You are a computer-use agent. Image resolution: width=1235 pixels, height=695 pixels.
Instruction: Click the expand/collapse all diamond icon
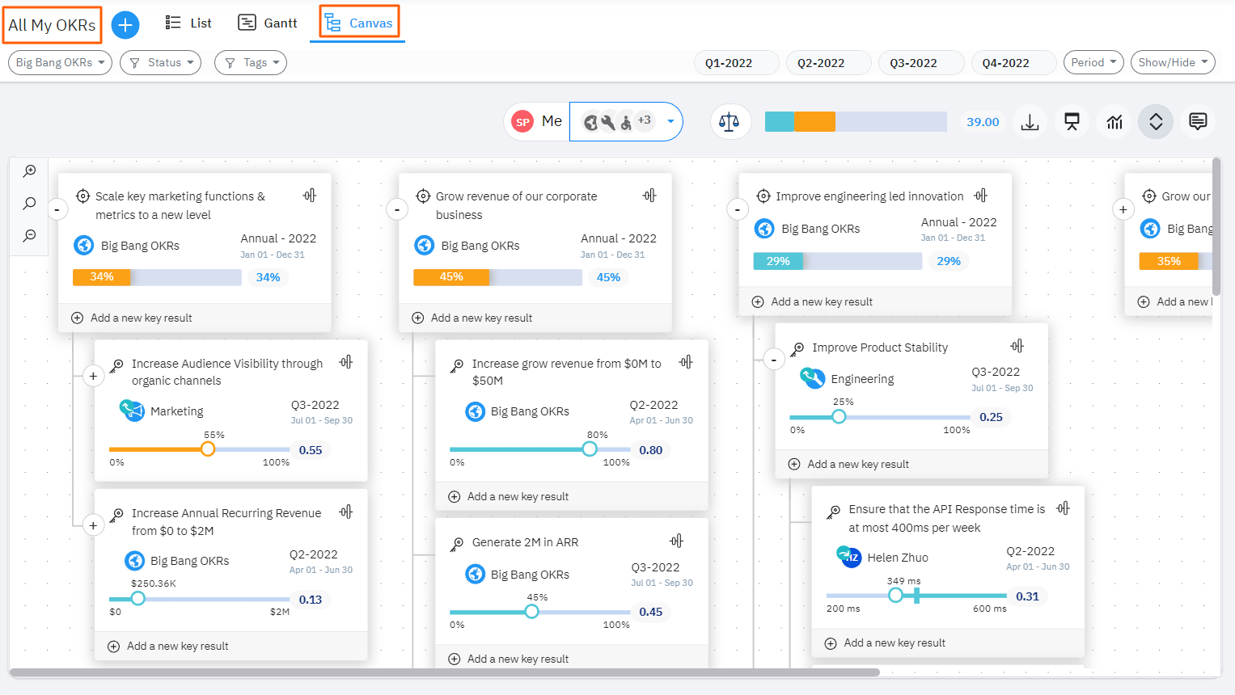[1155, 121]
